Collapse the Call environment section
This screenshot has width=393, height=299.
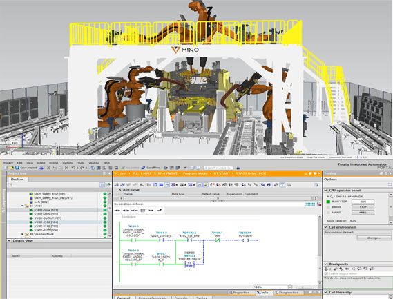click(326, 227)
